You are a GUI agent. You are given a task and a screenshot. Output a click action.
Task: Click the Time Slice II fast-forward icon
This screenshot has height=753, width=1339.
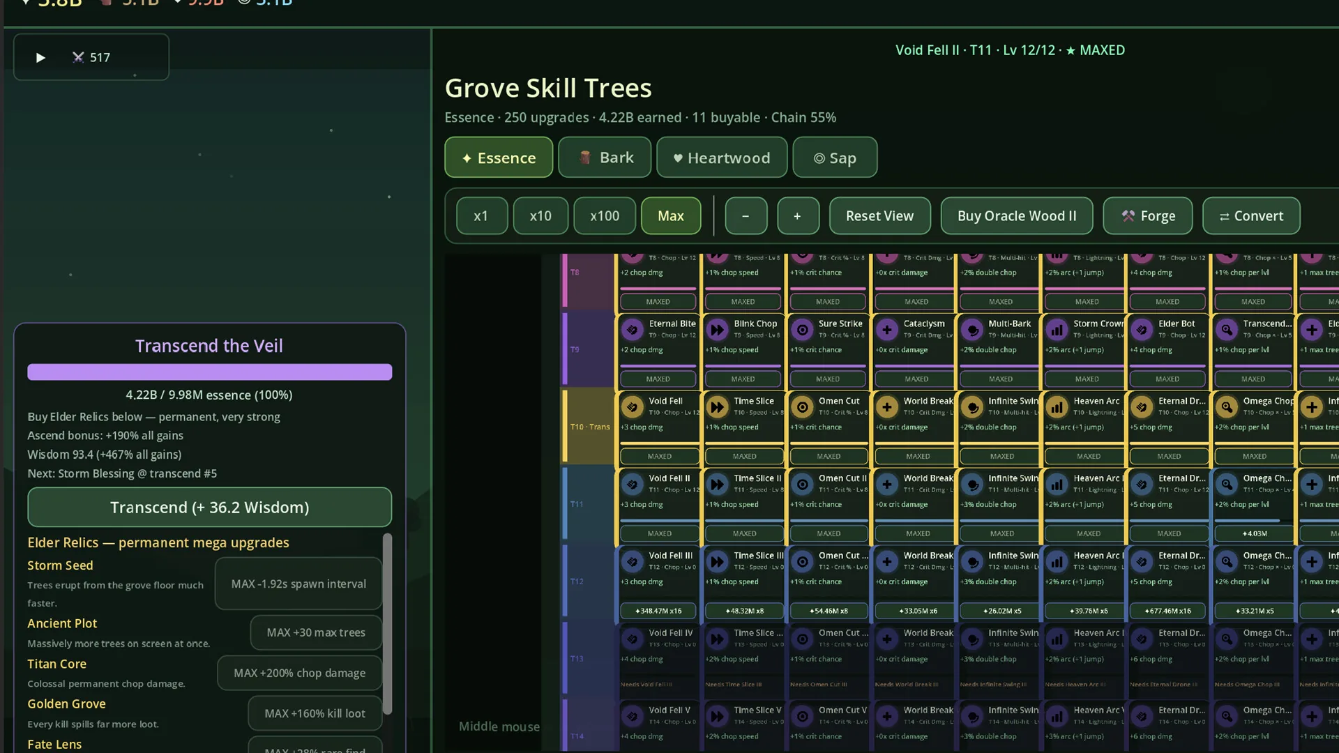click(717, 484)
